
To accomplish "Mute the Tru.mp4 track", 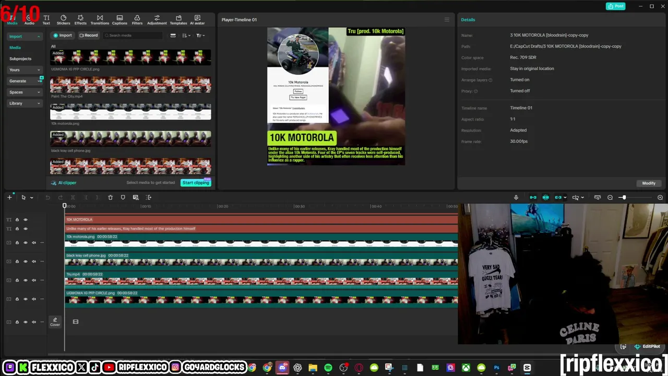I will pos(34,280).
